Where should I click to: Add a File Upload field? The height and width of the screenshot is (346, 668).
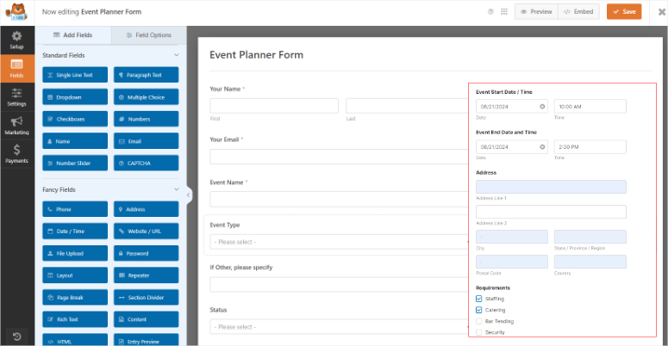coord(75,253)
